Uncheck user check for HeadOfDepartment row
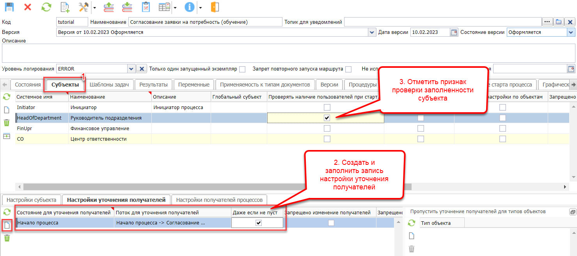This screenshot has width=577, height=256. pyautogui.click(x=327, y=118)
